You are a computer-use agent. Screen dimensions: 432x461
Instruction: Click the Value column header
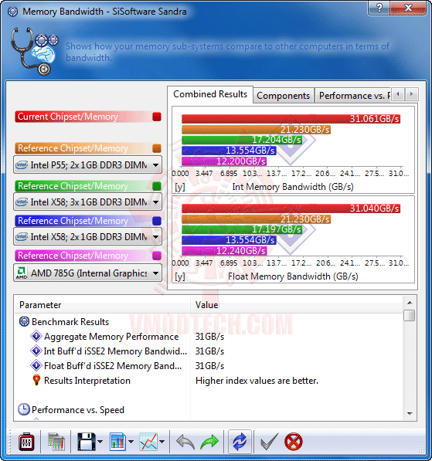pyautogui.click(x=297, y=305)
